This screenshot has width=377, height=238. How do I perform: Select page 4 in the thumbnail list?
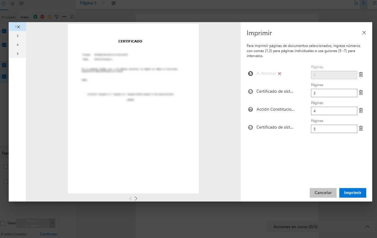(18, 45)
